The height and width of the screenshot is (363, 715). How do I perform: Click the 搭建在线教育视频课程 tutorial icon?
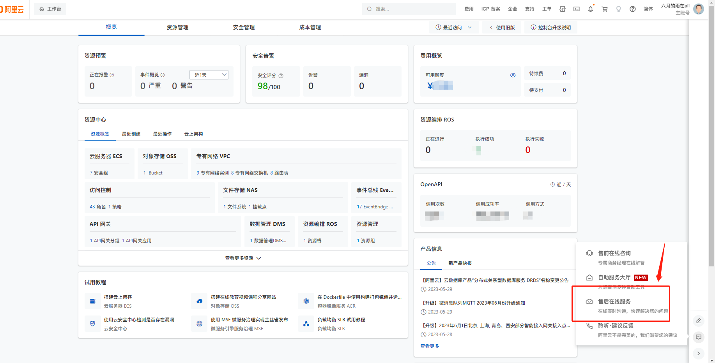[200, 301]
